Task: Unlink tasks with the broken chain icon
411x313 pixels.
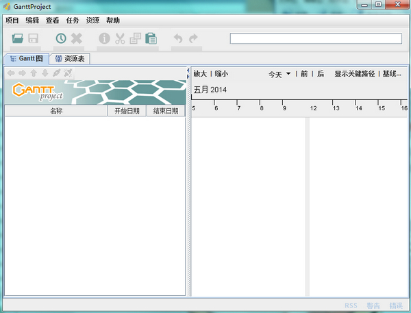Action: (x=68, y=73)
